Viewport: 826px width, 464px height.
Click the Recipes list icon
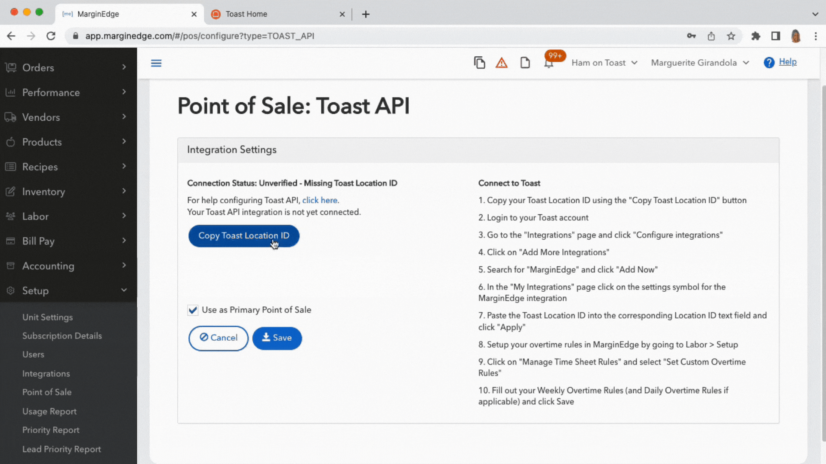11,167
